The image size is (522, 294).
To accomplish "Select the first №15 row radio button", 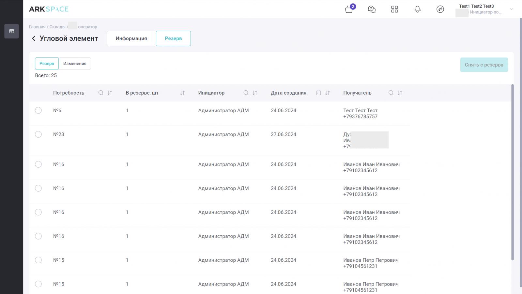I will point(38,260).
